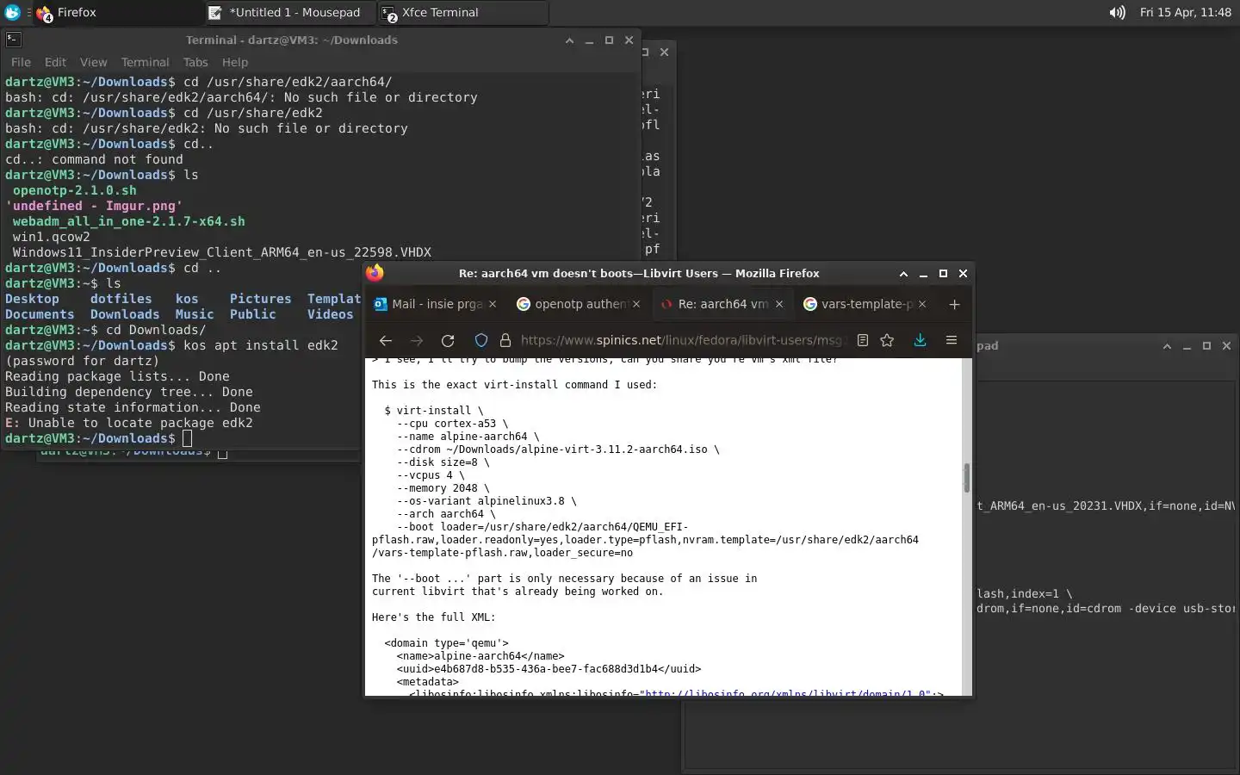Open the tracking protection shield icon

[x=481, y=340]
